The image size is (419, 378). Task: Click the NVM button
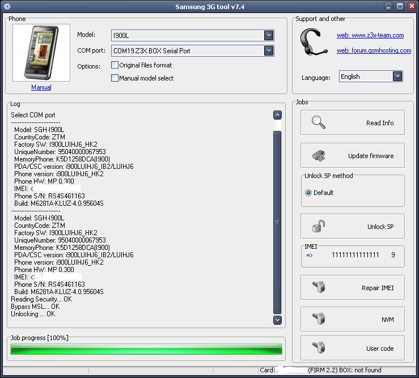[353, 319]
